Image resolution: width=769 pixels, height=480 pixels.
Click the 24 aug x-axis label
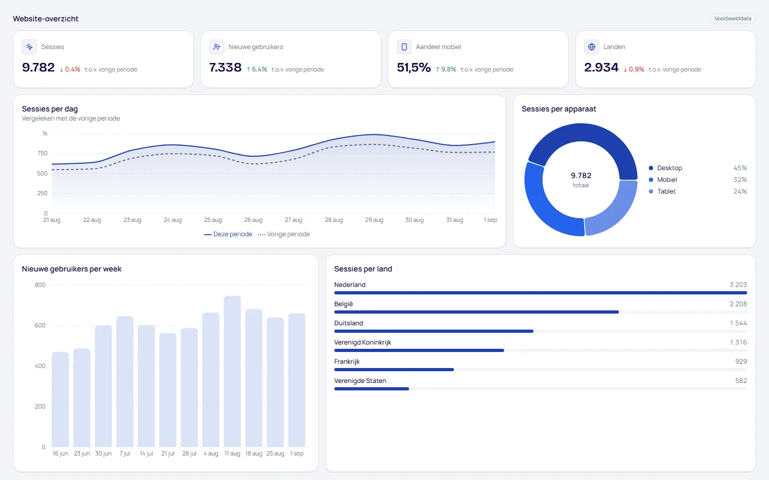172,220
